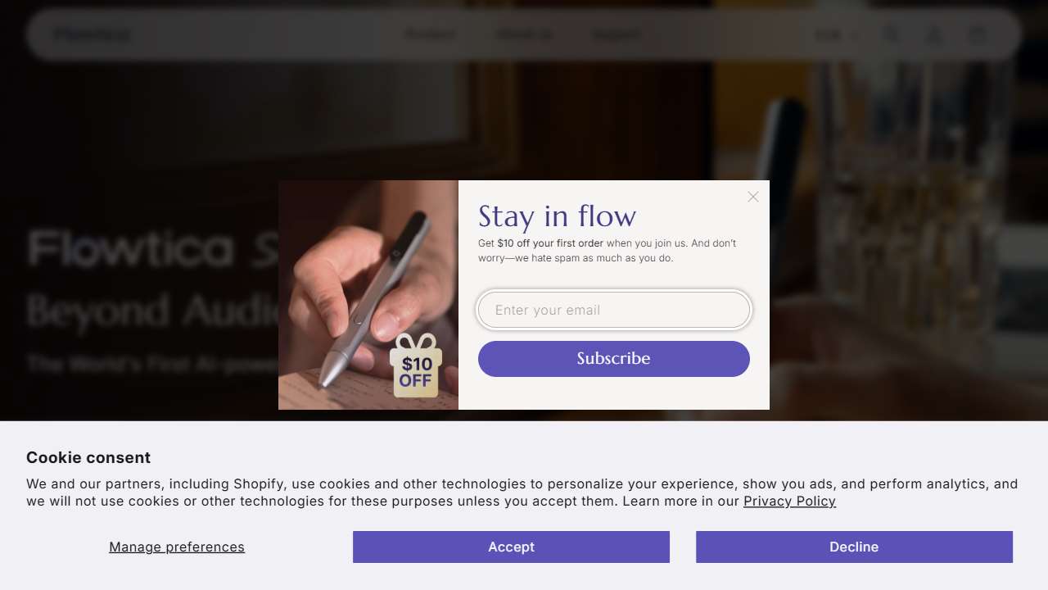Open the Product menu item

(x=431, y=35)
